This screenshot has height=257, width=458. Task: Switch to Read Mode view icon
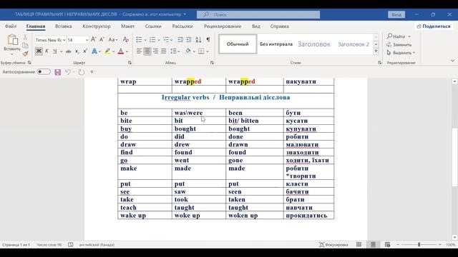tap(359, 245)
